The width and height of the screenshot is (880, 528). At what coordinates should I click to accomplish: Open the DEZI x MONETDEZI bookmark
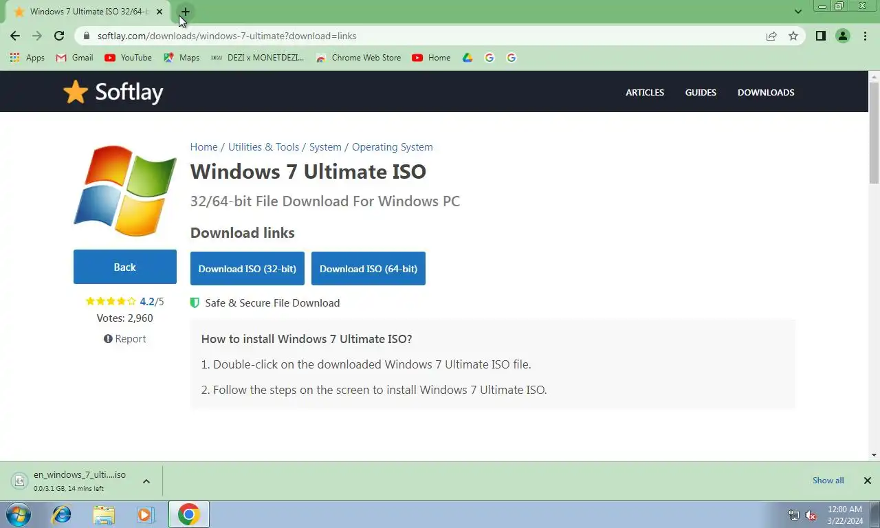tap(257, 58)
